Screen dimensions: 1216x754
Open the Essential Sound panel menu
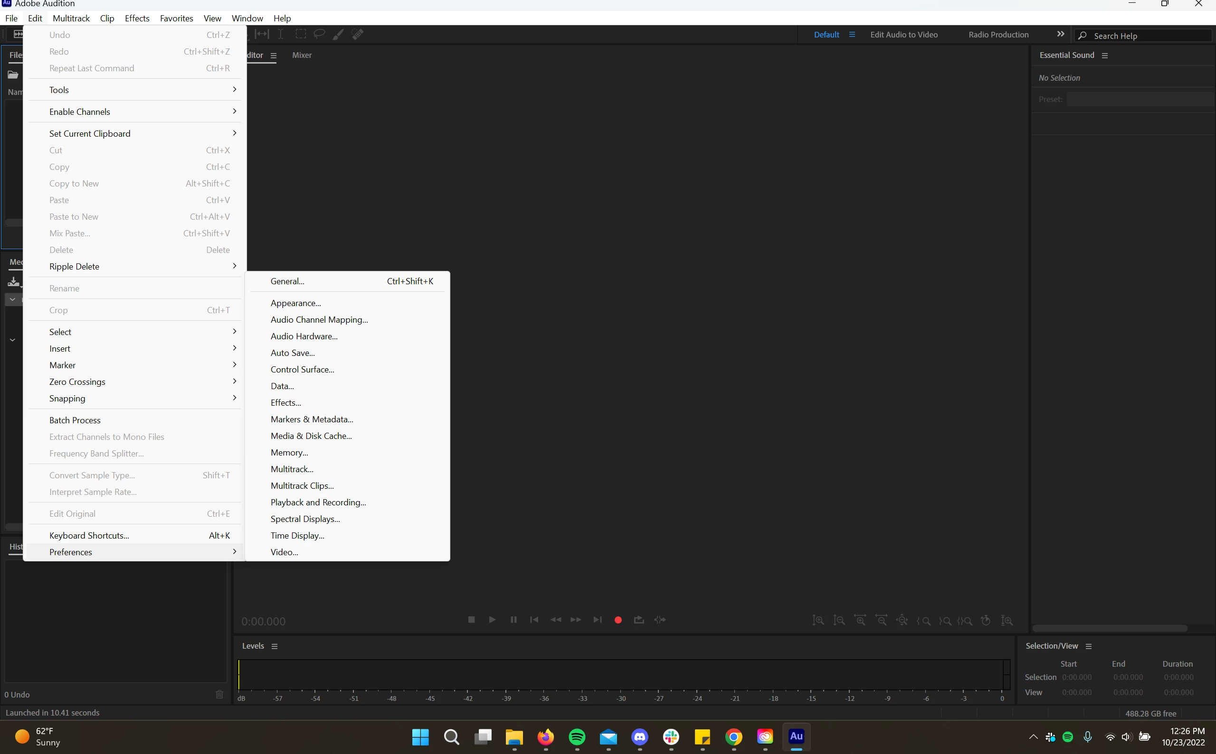1105,56
